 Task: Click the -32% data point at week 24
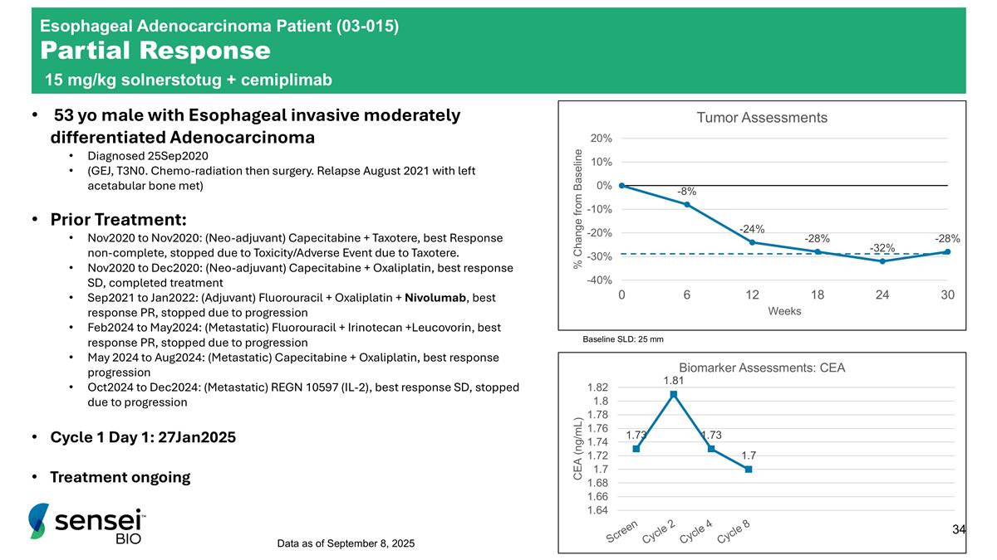click(882, 261)
